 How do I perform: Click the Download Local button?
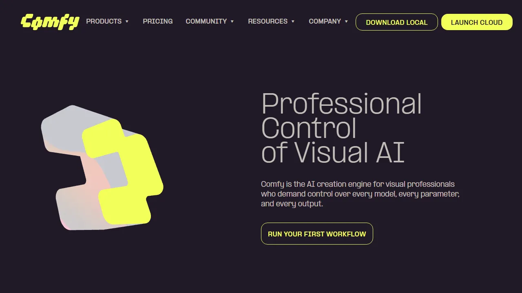tap(397, 22)
